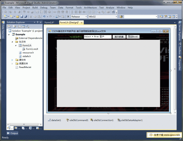
Task: Open the Output panel tab
Action: pyautogui.click(x=12, y=133)
